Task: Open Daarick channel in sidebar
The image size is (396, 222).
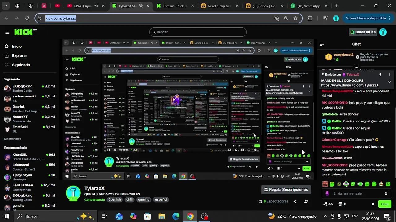Action: (29, 109)
